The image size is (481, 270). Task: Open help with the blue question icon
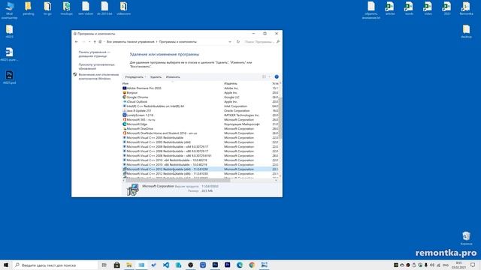pos(277,76)
